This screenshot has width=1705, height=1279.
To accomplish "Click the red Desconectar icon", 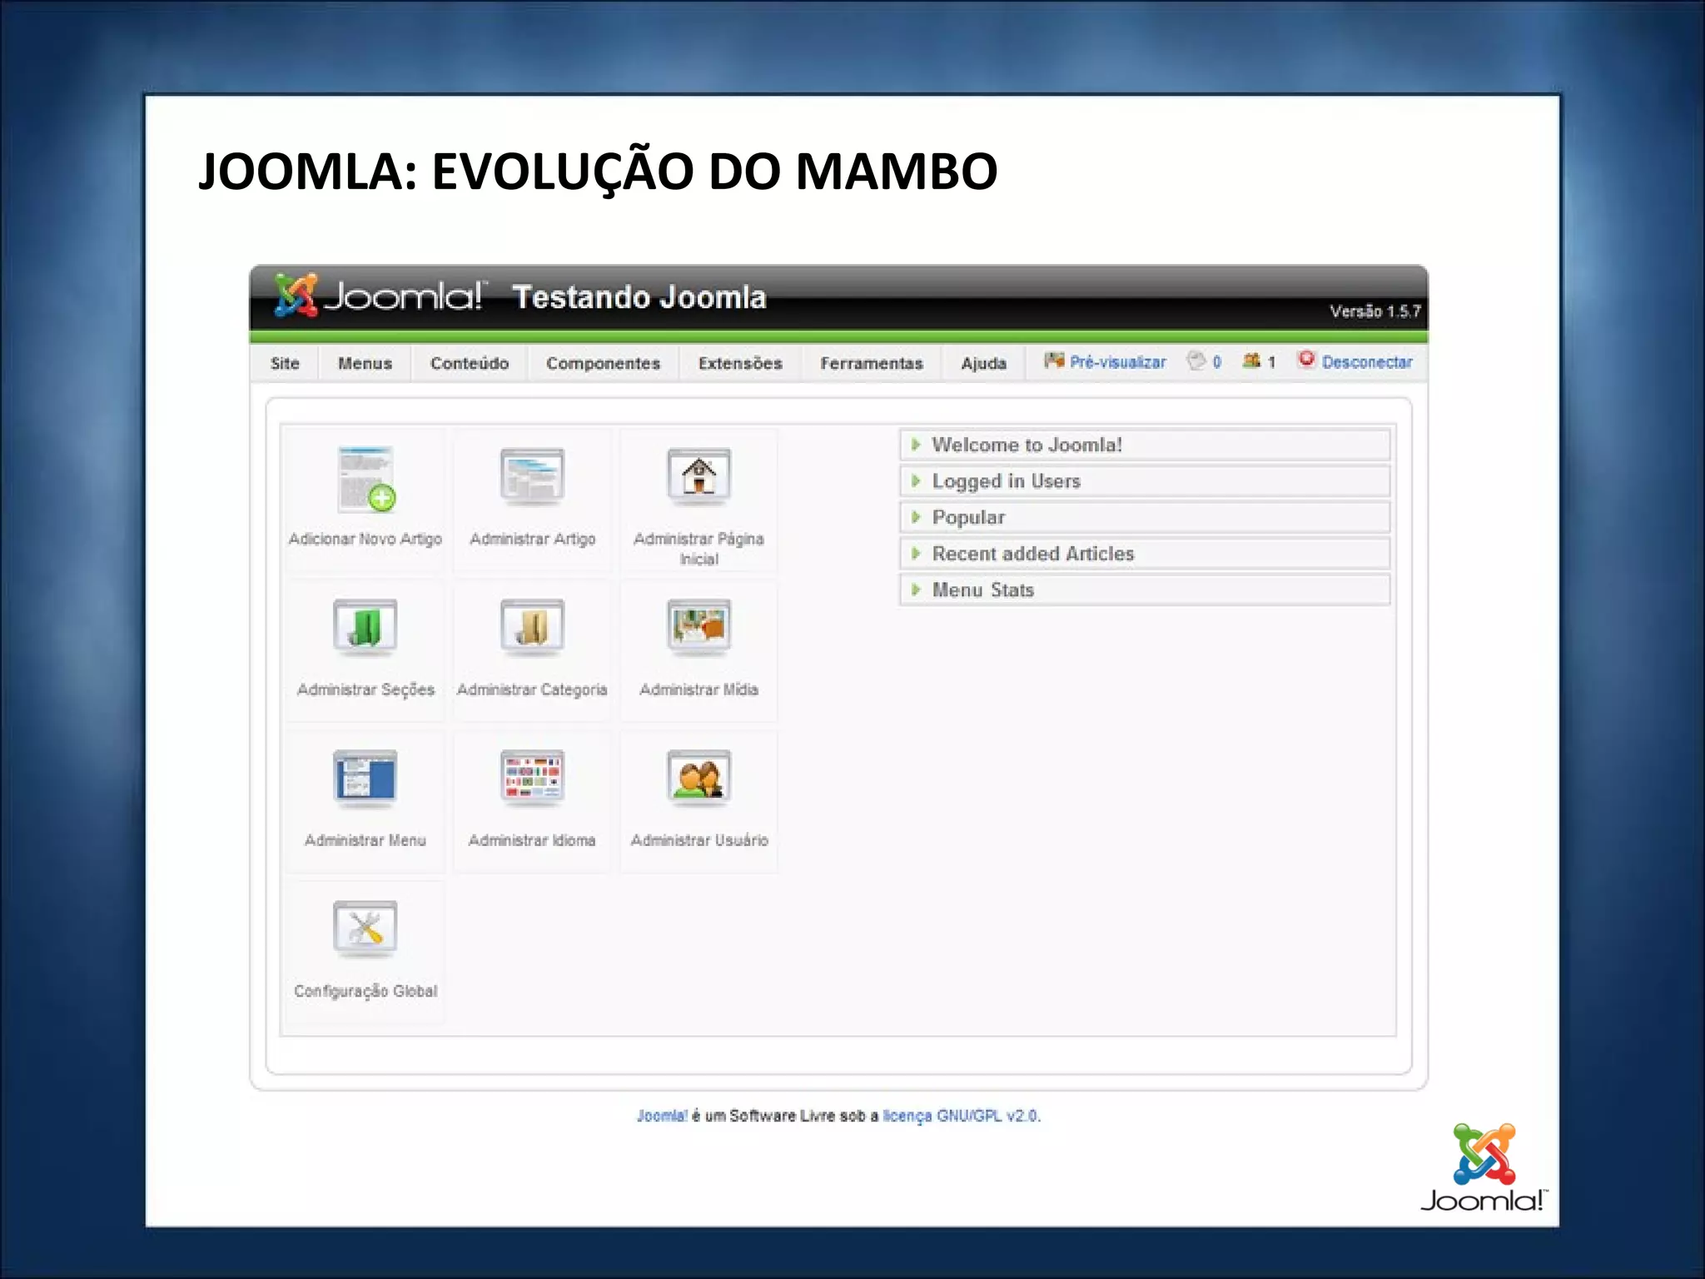I will 1306,360.
